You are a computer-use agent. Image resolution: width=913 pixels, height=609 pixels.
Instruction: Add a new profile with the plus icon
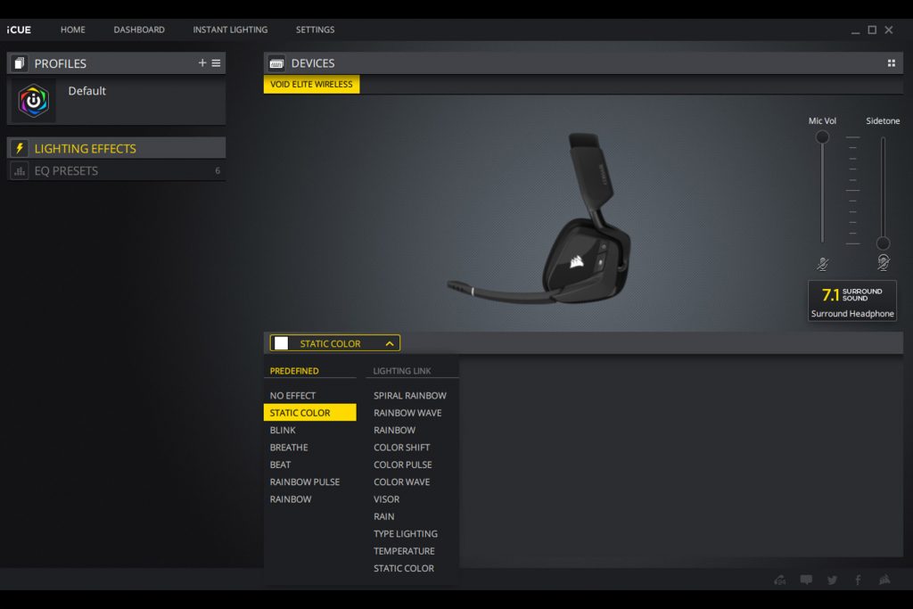202,63
